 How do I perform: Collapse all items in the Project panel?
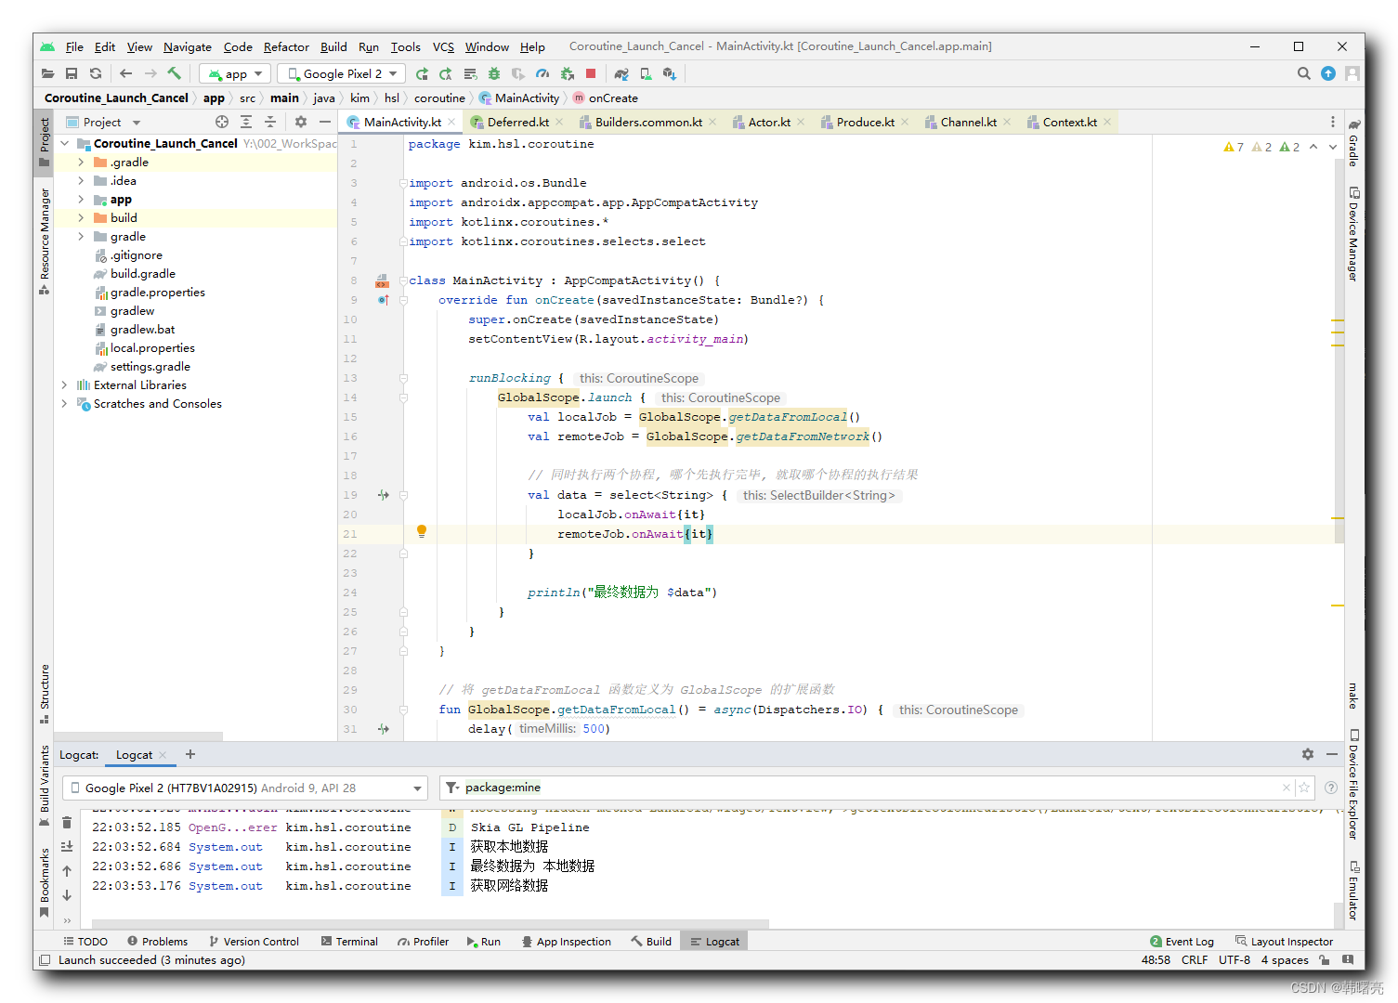coord(270,122)
